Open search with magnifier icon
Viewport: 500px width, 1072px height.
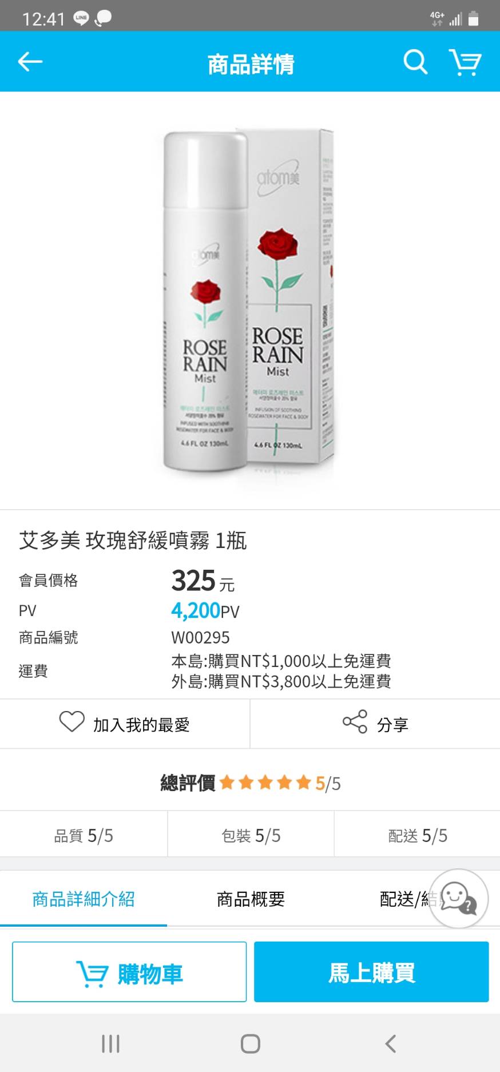[415, 62]
